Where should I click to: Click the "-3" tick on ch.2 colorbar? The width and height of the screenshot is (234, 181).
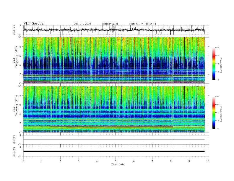tap(218, 96)
